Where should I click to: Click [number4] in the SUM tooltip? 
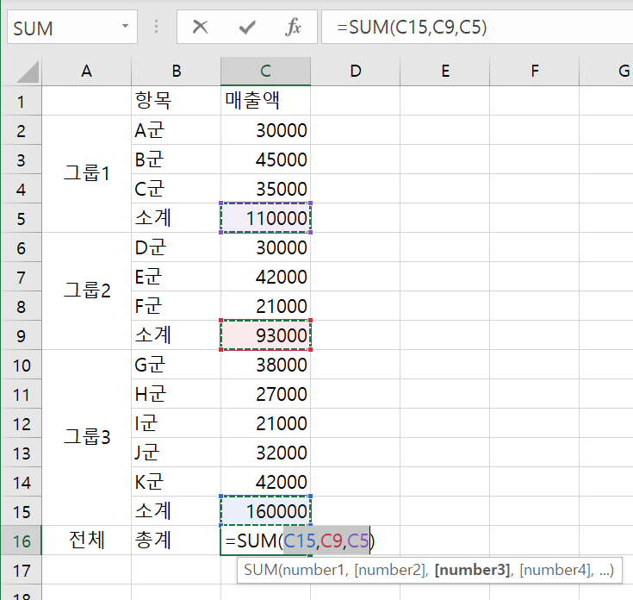click(x=555, y=570)
